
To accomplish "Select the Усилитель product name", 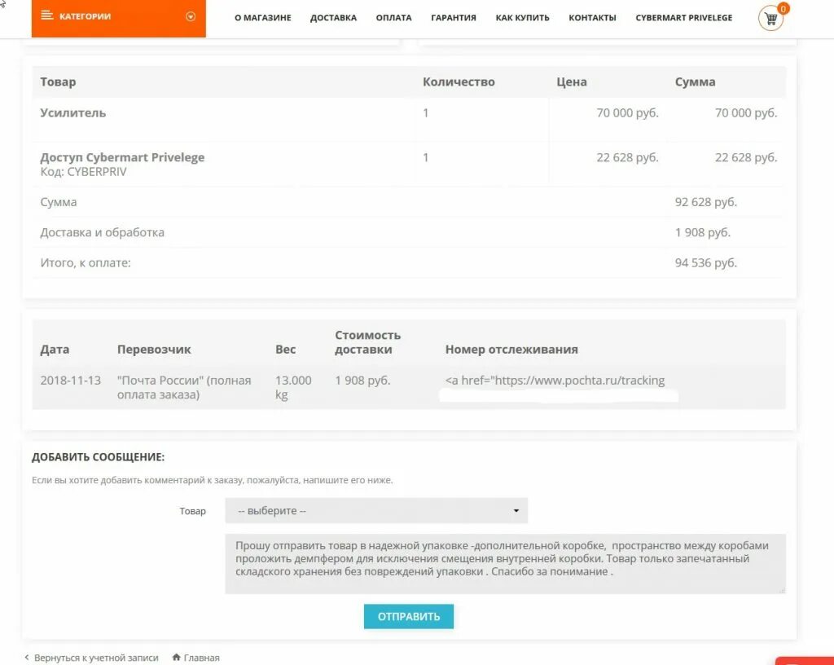I will [x=72, y=112].
